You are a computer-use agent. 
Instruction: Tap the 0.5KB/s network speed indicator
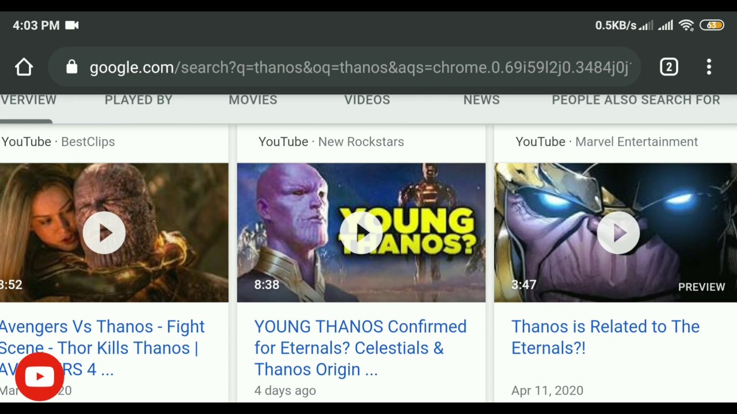pyautogui.click(x=616, y=25)
